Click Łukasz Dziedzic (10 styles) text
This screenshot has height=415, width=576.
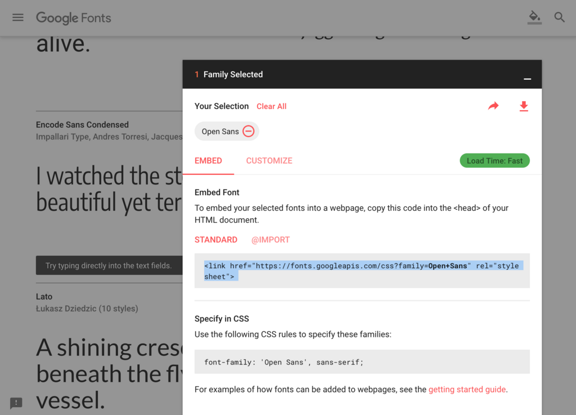point(87,309)
